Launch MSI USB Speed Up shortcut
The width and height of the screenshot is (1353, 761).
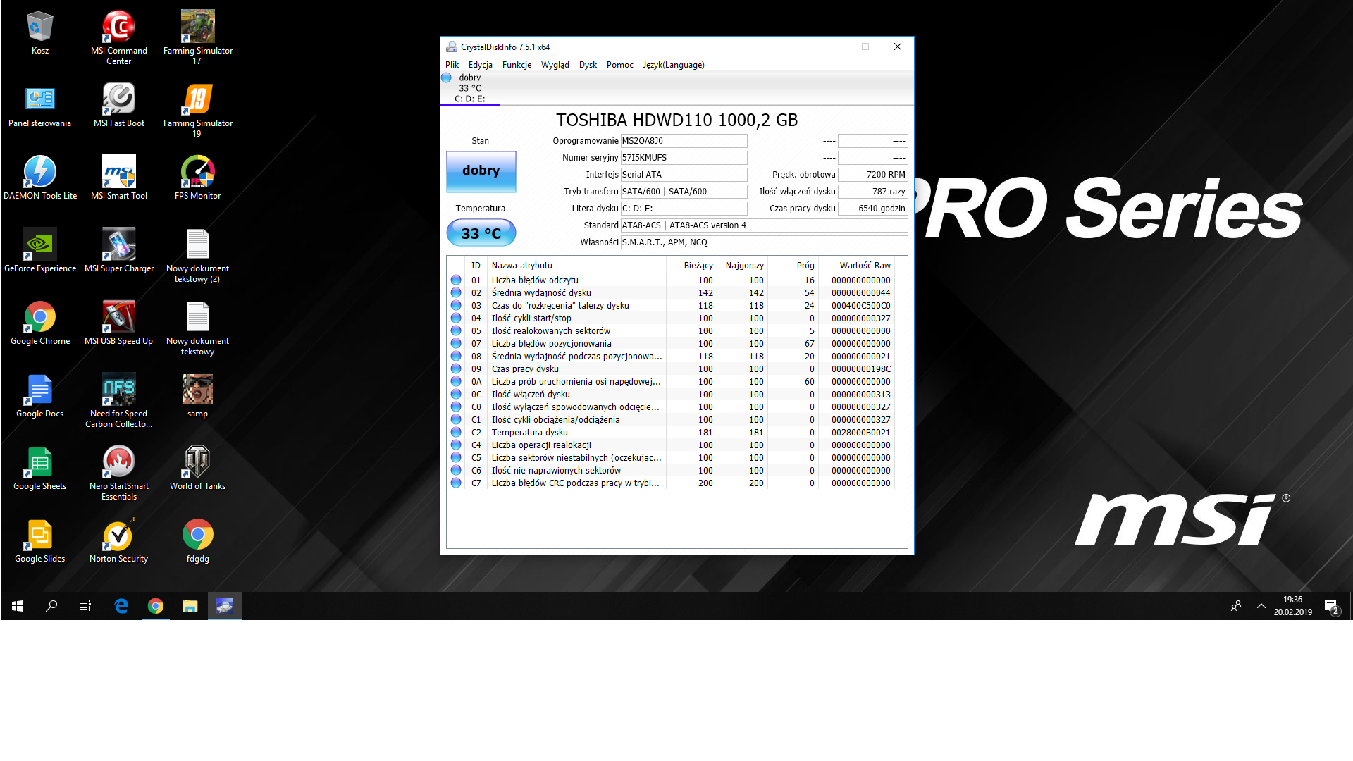(119, 323)
